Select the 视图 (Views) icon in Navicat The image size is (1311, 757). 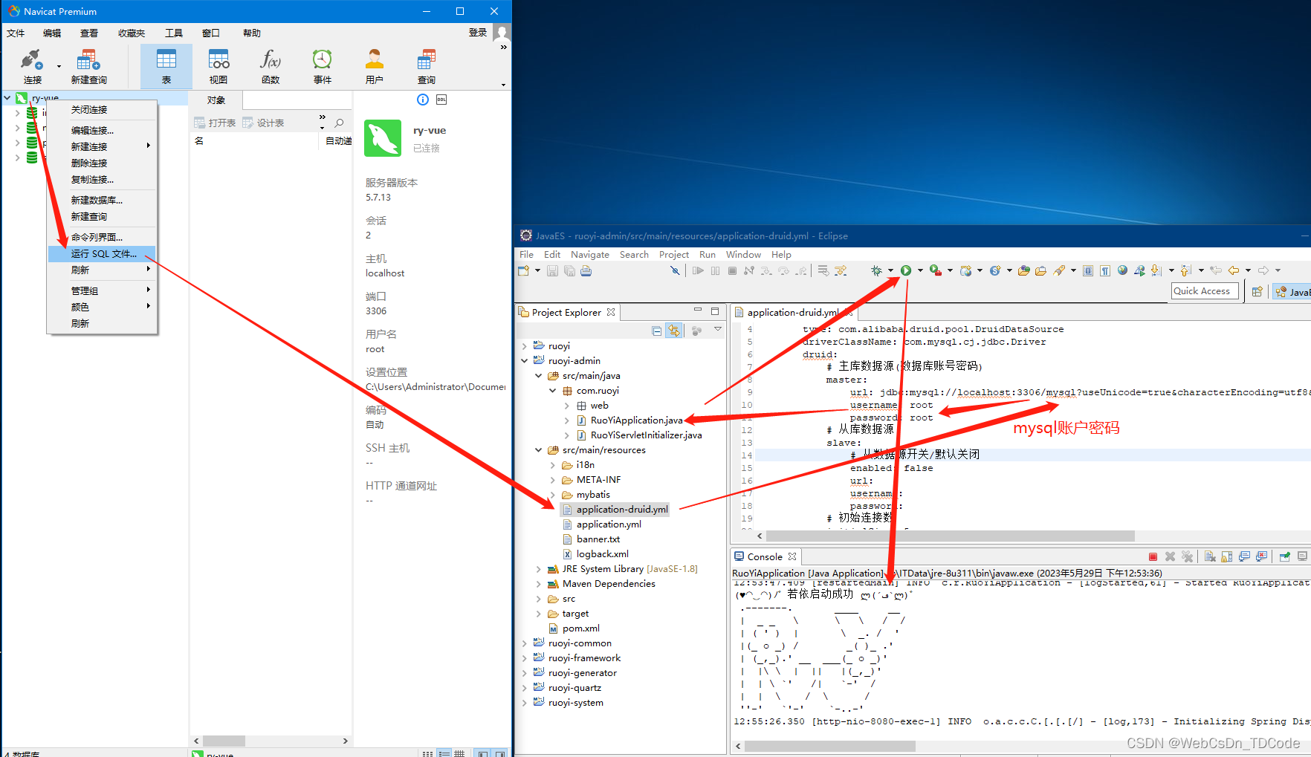coord(218,65)
